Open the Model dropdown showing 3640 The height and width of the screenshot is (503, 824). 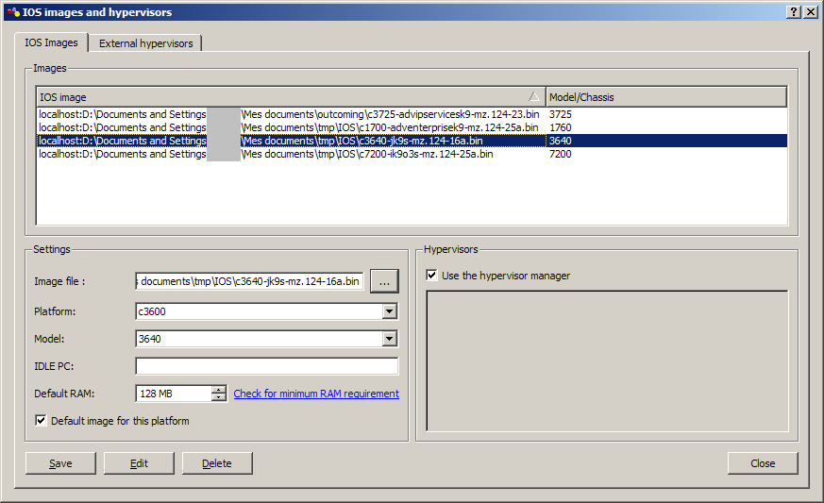(389, 339)
